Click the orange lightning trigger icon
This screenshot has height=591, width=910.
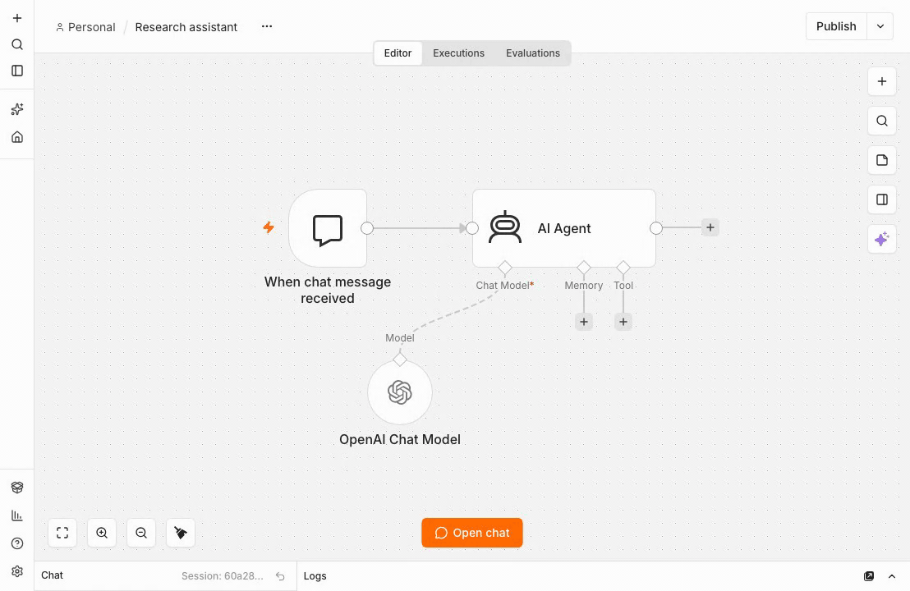[x=268, y=227]
